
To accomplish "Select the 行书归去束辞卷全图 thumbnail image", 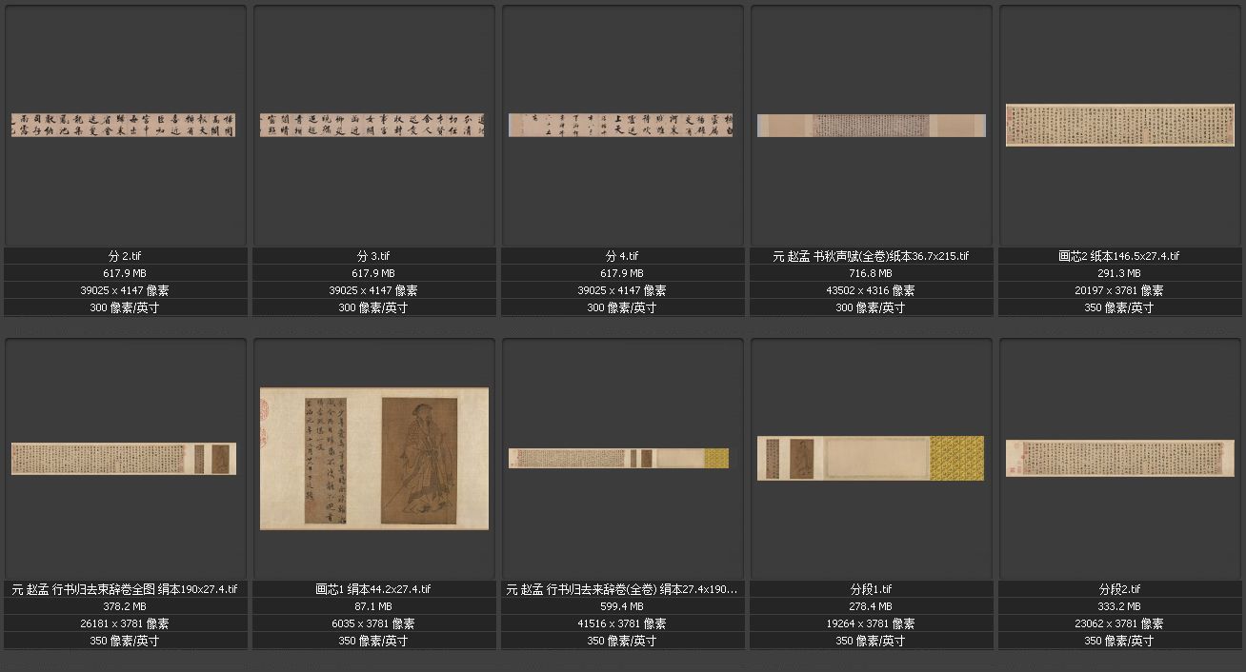I will pos(125,459).
